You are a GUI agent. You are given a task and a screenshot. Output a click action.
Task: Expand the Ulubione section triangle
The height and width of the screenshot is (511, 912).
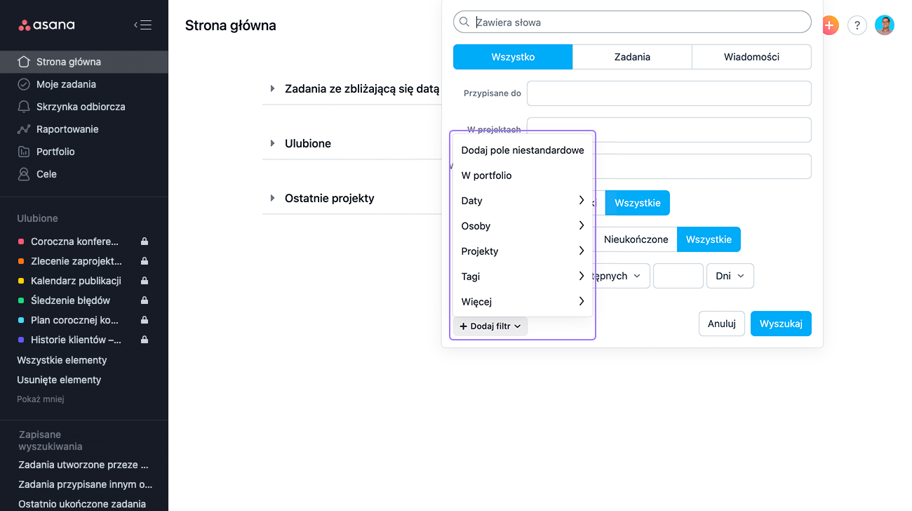click(x=273, y=143)
